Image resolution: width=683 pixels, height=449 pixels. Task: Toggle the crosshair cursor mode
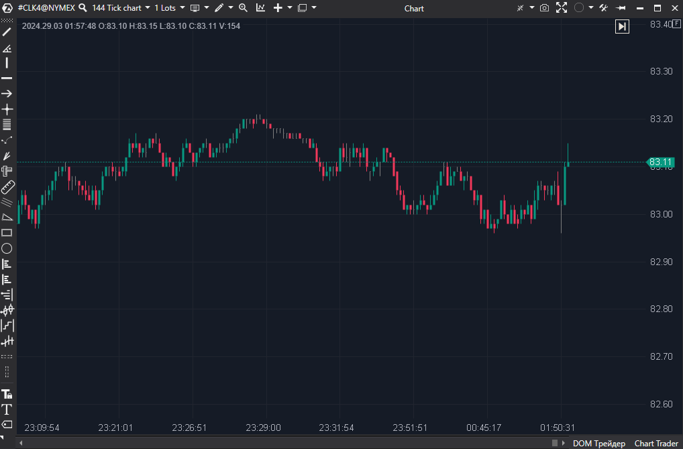7,109
